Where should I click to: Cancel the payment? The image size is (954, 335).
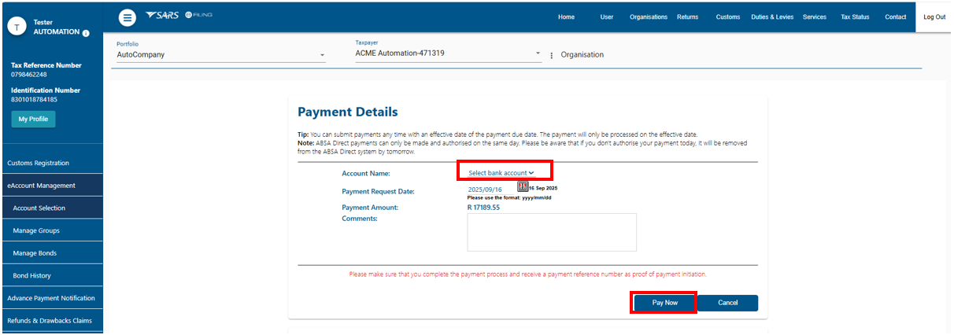(727, 303)
